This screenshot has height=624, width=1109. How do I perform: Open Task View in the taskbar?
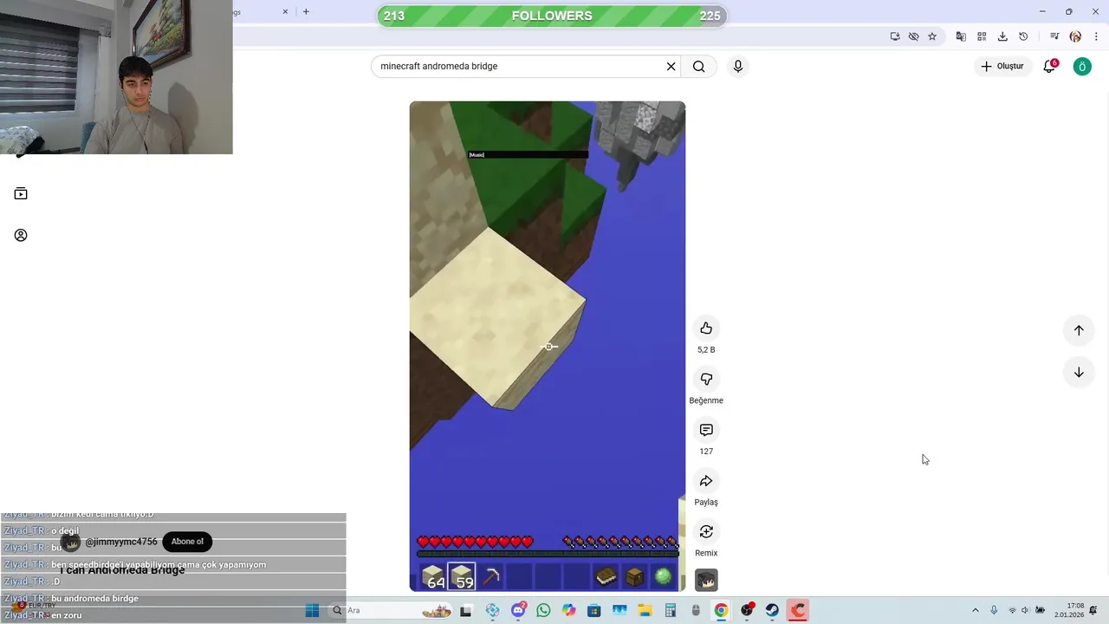click(x=466, y=611)
